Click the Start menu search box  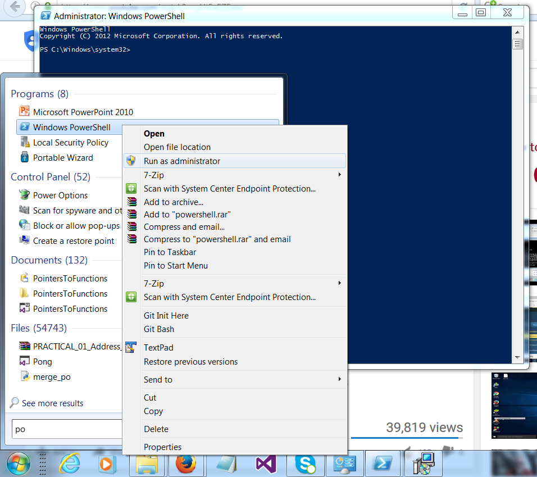tap(67, 429)
